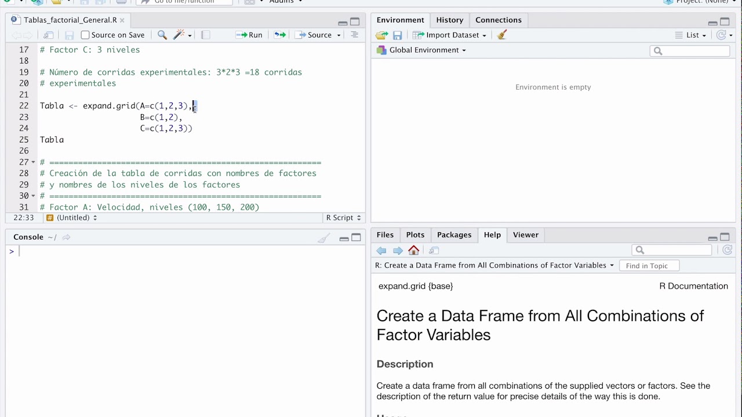Click the re-run previous code region icon

(x=280, y=35)
